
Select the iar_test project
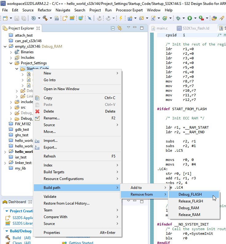point(21,157)
